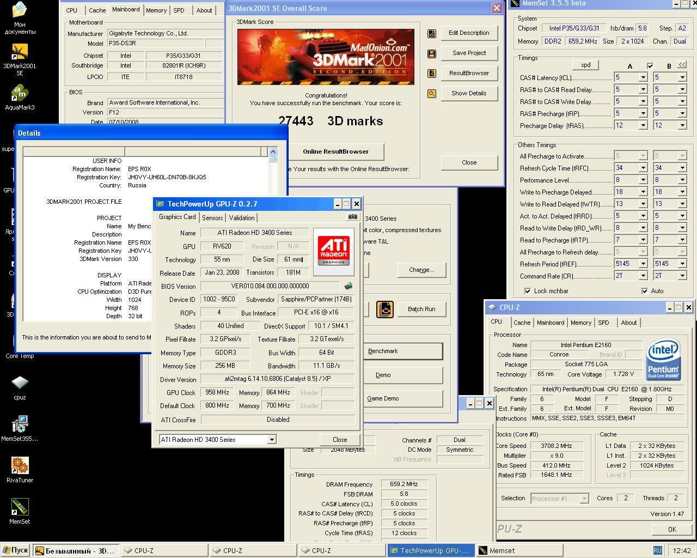This screenshot has width=697, height=558.
Task: Click the CPU-Z title bar icon
Action: (492, 307)
